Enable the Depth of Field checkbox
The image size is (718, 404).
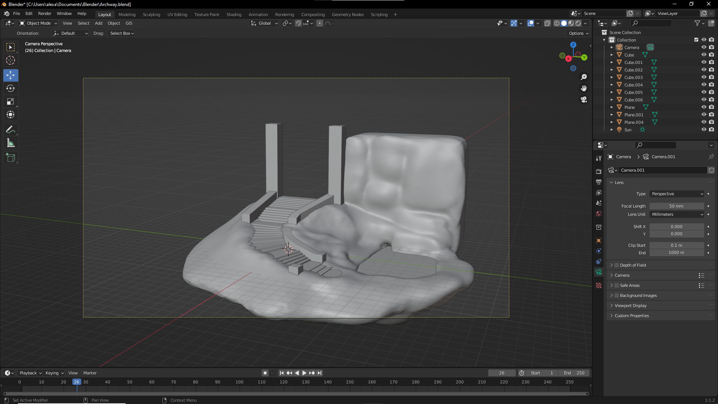617,265
